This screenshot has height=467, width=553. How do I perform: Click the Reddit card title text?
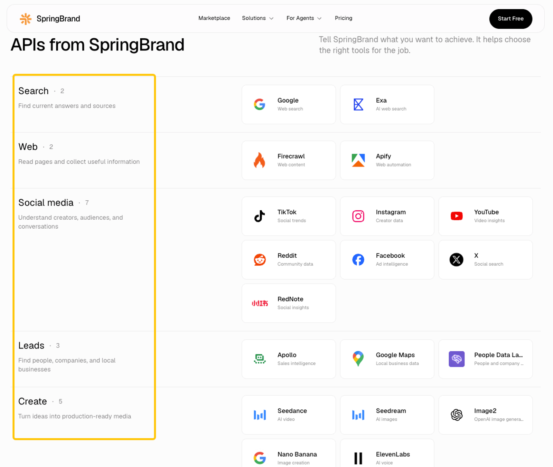tap(287, 256)
